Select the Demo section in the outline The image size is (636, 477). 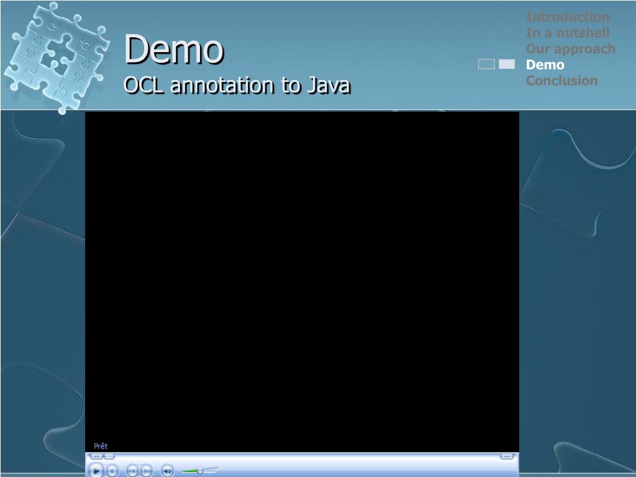click(x=545, y=65)
